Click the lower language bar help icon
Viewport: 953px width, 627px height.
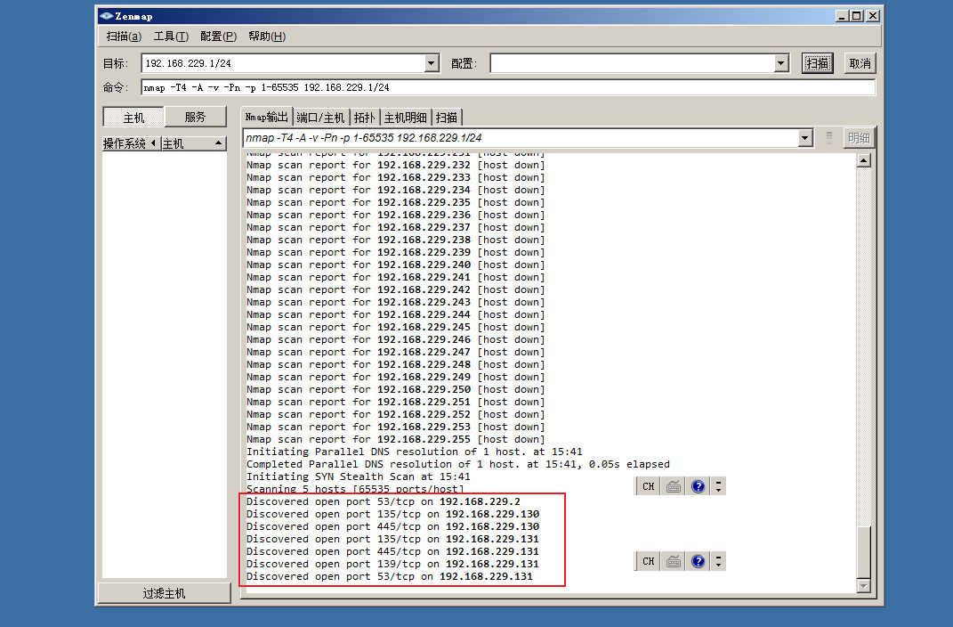(x=699, y=561)
